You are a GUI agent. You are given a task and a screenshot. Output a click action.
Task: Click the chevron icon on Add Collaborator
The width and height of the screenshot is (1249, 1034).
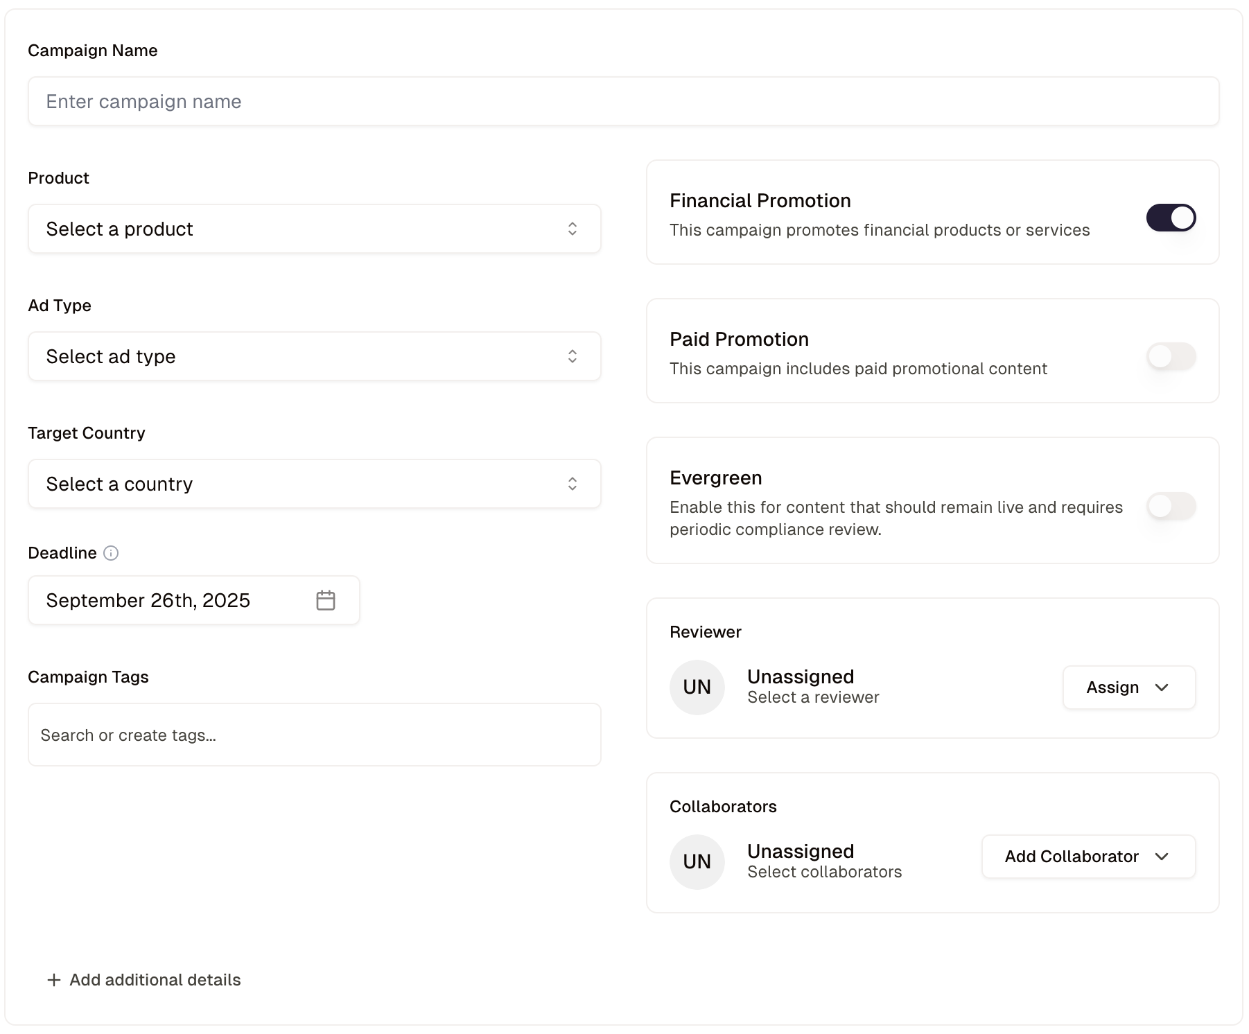1162,857
